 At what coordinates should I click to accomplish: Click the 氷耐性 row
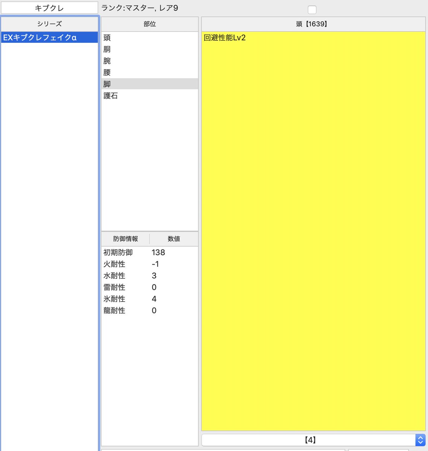coord(150,299)
